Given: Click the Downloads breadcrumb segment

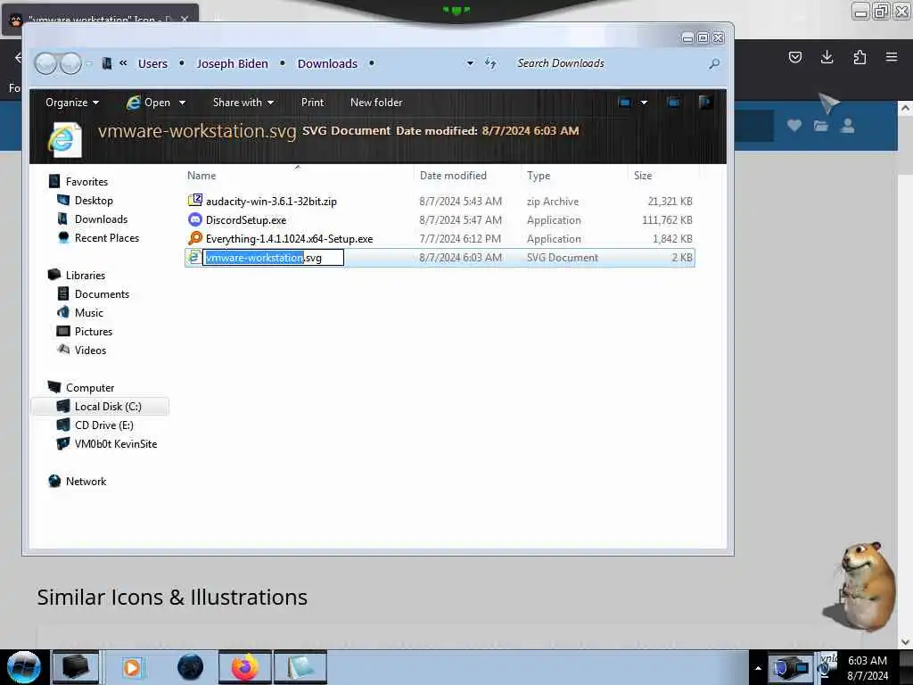Looking at the screenshot, I should pos(327,63).
